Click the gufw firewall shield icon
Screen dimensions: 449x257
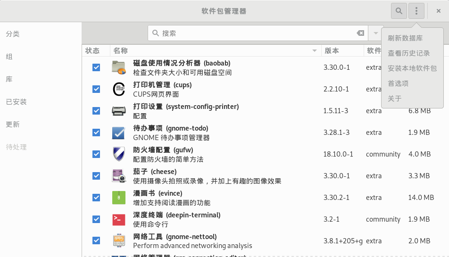tap(119, 154)
